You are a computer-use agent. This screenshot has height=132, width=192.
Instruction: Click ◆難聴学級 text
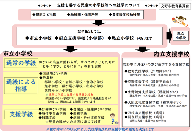pos(47,117)
